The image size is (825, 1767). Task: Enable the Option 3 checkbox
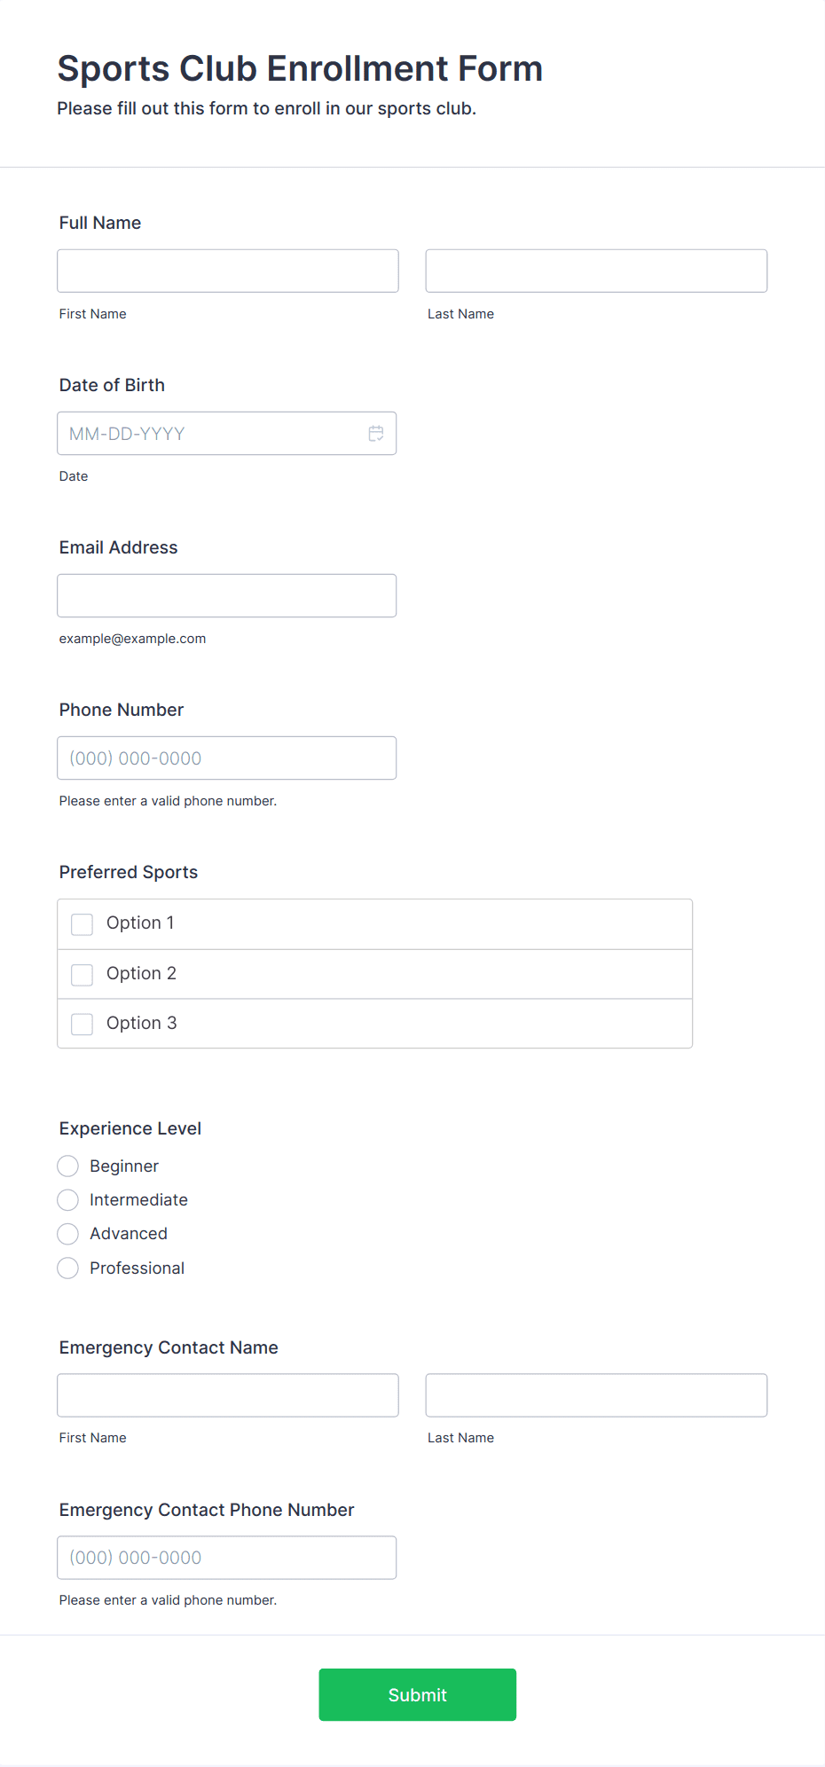tap(82, 1025)
